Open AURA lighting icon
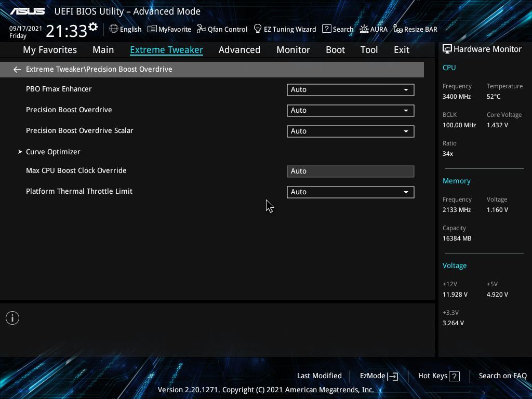 click(364, 29)
